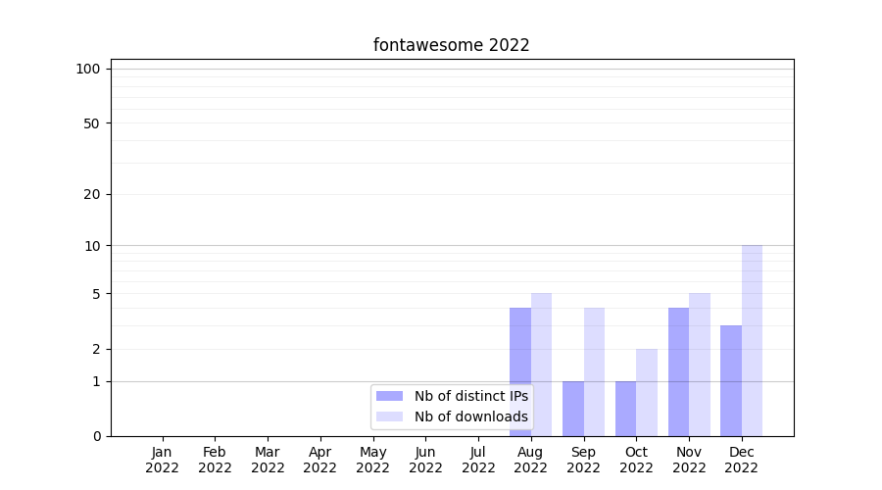882x490 pixels.
Task: Pick the September downloads bar
Action: [x=594, y=371]
